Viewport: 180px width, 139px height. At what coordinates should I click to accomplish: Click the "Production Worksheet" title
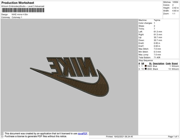pyautogui.click(x=18, y=3)
